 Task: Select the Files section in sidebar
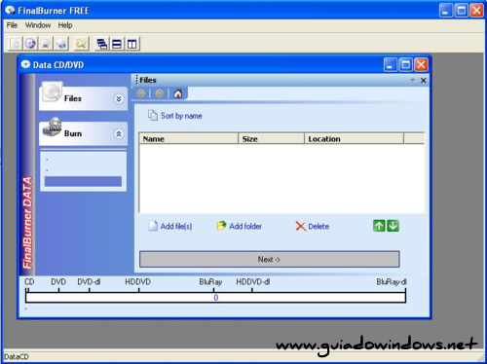[x=83, y=98]
